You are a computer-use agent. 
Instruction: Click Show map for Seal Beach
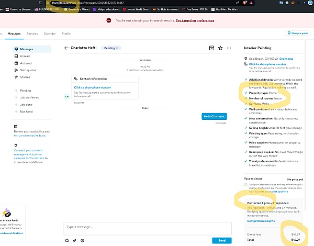286,58
